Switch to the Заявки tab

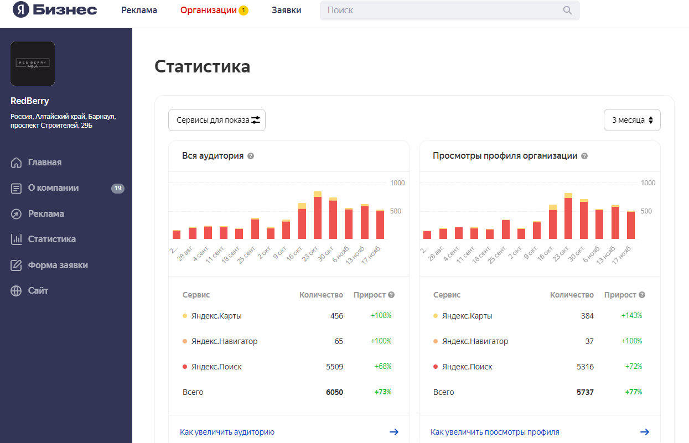click(x=286, y=11)
